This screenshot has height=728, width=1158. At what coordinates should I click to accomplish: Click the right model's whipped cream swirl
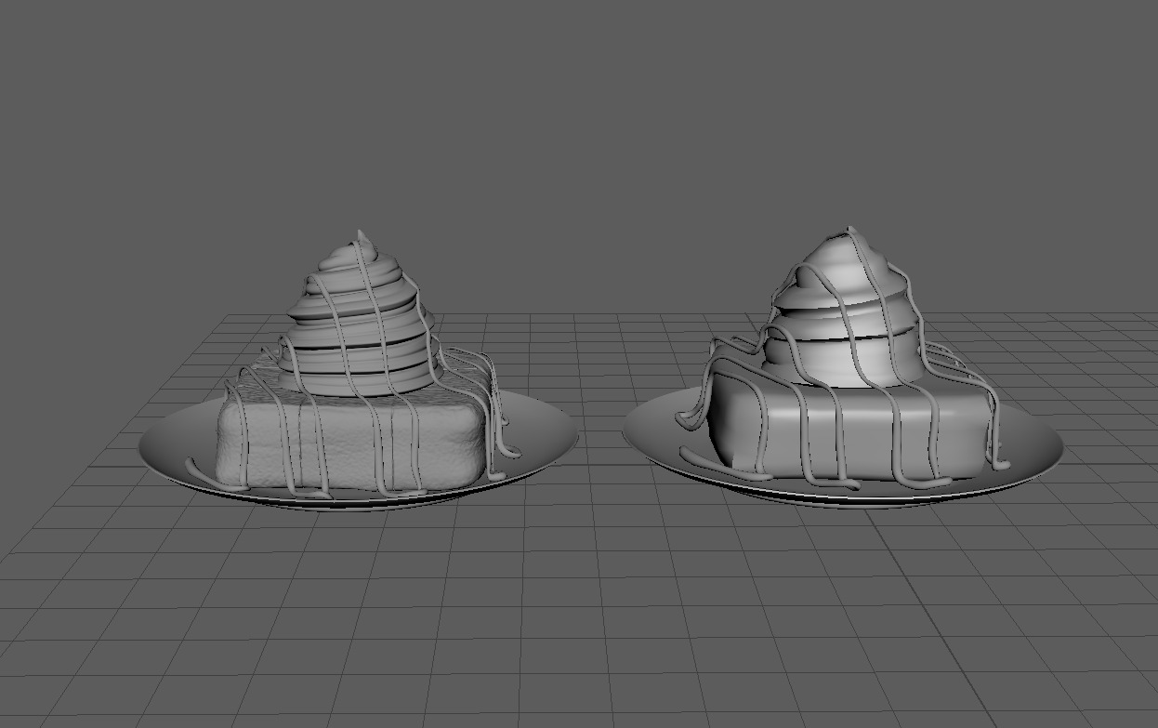[845, 309]
